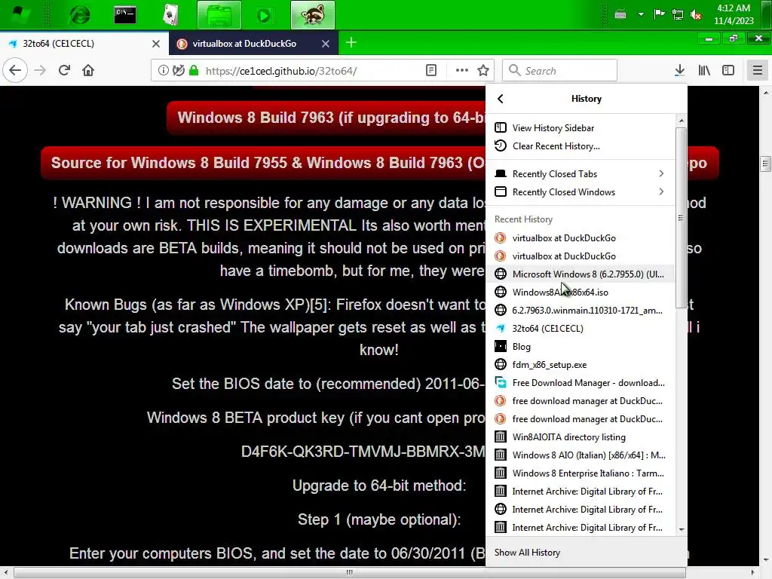Click history panel scroll up arrow
The width and height of the screenshot is (772, 579).
point(682,121)
